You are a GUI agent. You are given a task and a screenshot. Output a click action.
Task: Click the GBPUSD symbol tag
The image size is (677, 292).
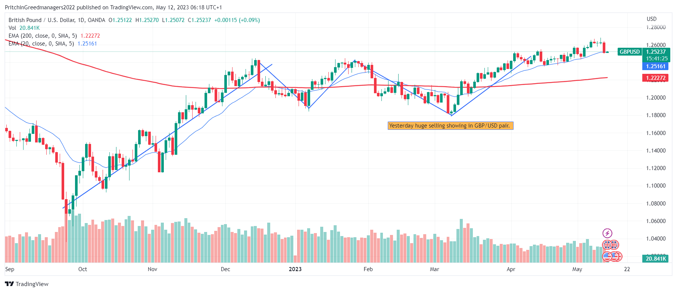[630, 52]
